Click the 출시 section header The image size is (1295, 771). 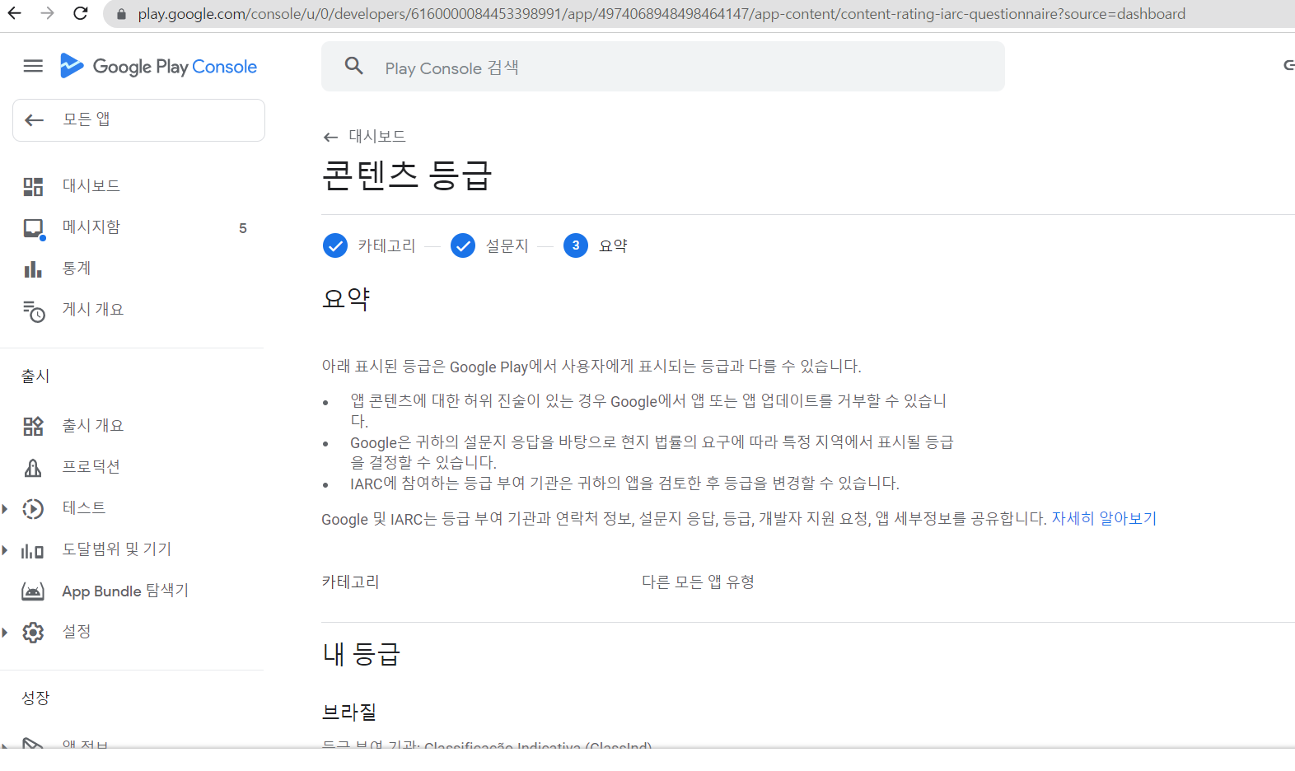coord(35,376)
